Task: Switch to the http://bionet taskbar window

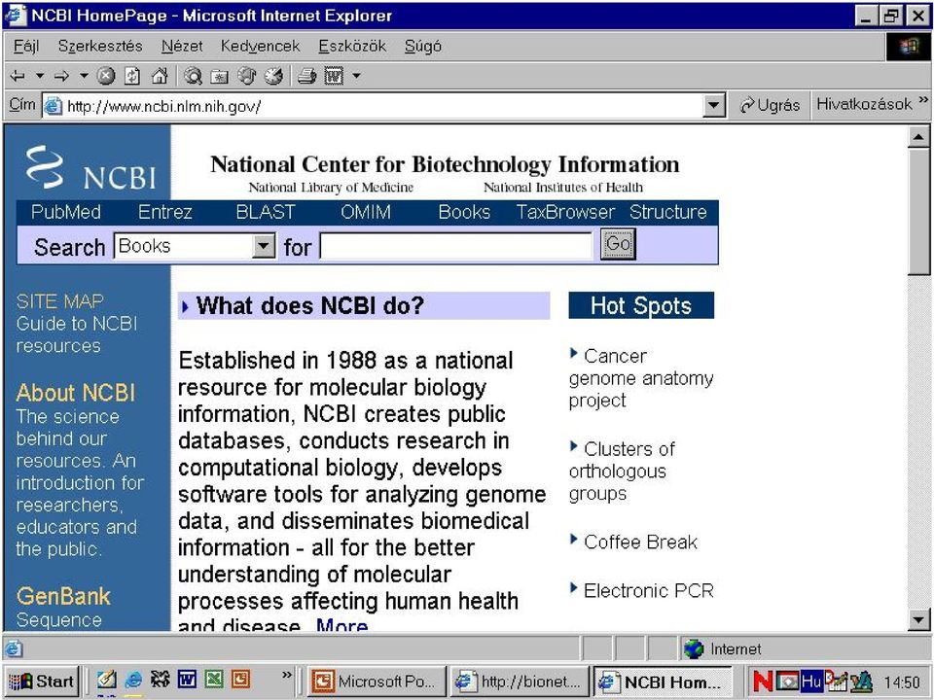Action: [520, 681]
